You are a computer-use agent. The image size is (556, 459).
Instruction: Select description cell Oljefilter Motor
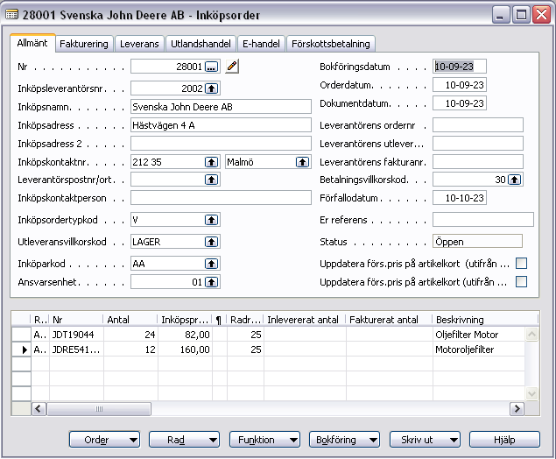point(479,335)
